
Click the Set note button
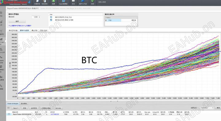[x=58, y=108]
